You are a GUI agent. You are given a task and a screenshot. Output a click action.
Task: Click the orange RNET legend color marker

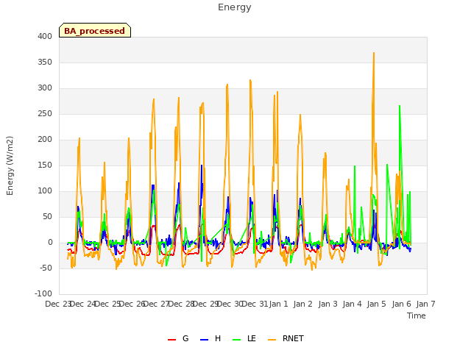pos(272,340)
